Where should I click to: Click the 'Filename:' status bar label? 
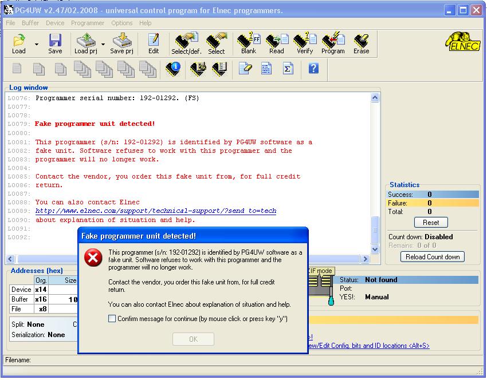pos(18,360)
